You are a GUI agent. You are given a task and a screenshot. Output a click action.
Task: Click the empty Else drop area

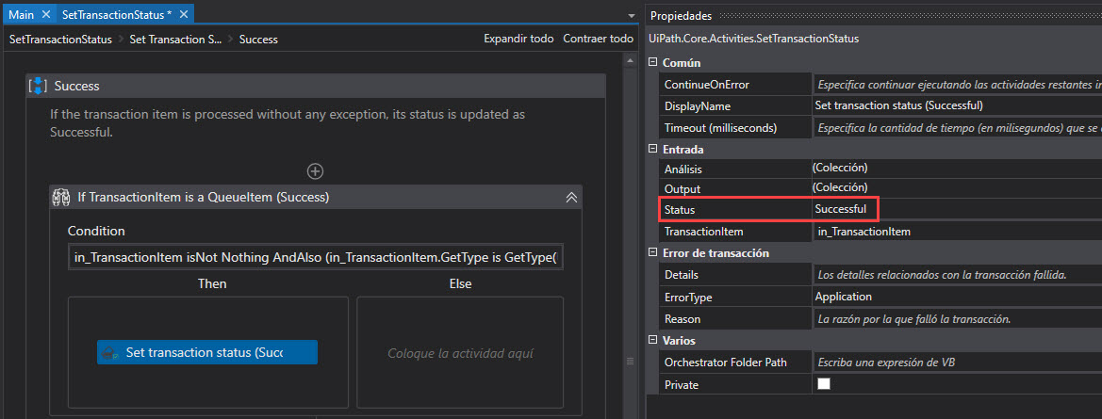tap(460, 353)
